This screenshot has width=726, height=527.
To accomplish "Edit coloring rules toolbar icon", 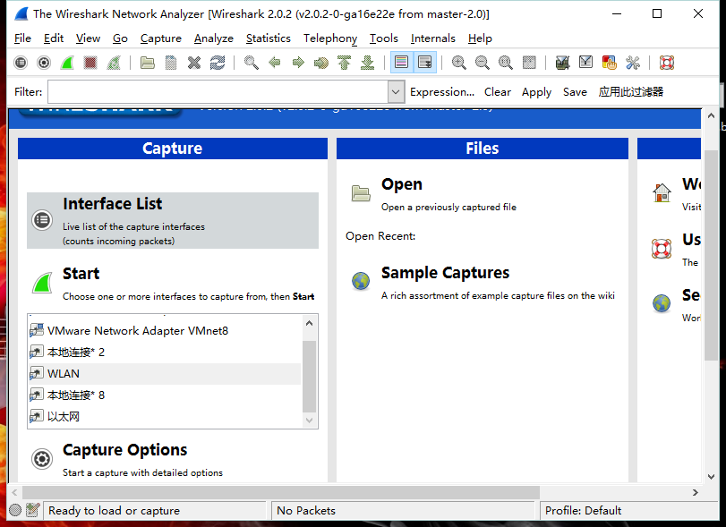I will coord(609,63).
